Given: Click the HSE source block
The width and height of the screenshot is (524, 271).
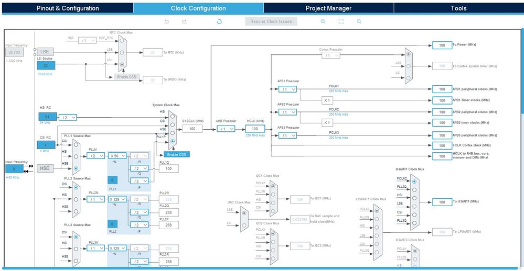Looking at the screenshot, I should click(45, 168).
